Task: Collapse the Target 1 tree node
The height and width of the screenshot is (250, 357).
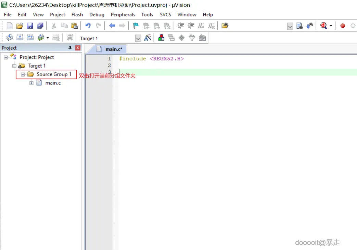Action: 14,66
